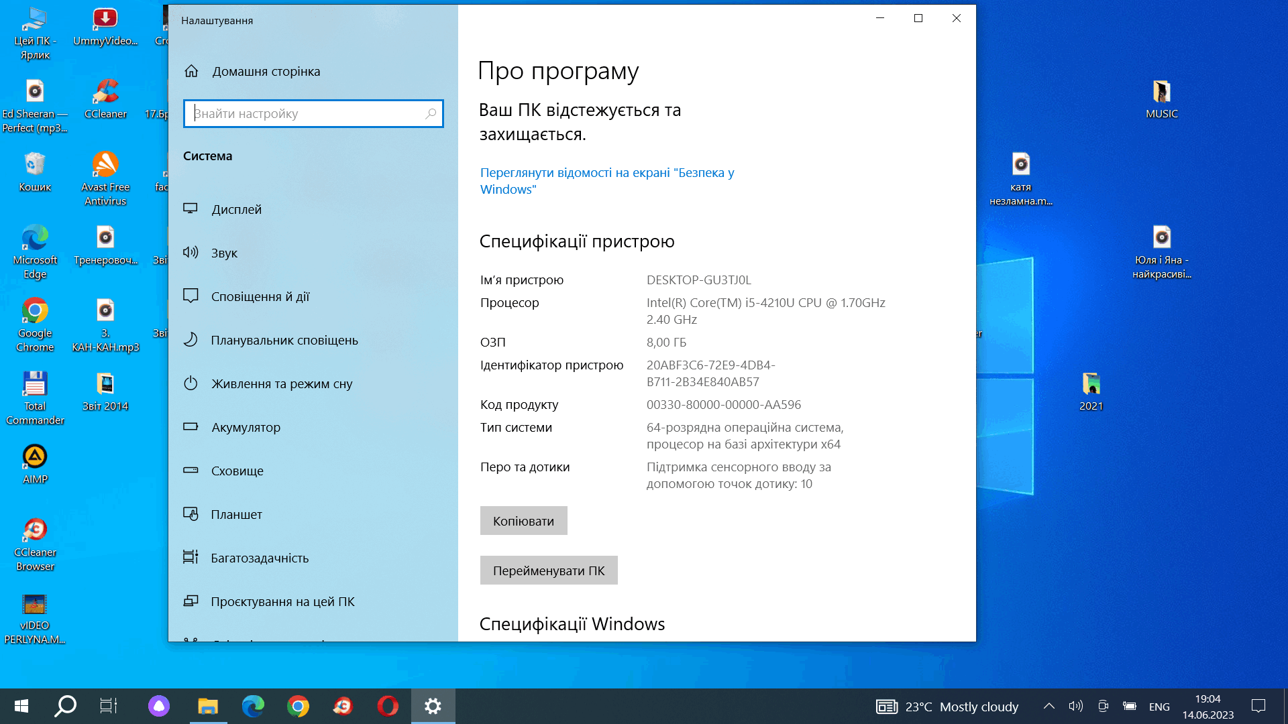Viewport: 1288px width, 724px height.
Task: Open UmmyVideo desktop icon
Action: pyautogui.click(x=105, y=27)
